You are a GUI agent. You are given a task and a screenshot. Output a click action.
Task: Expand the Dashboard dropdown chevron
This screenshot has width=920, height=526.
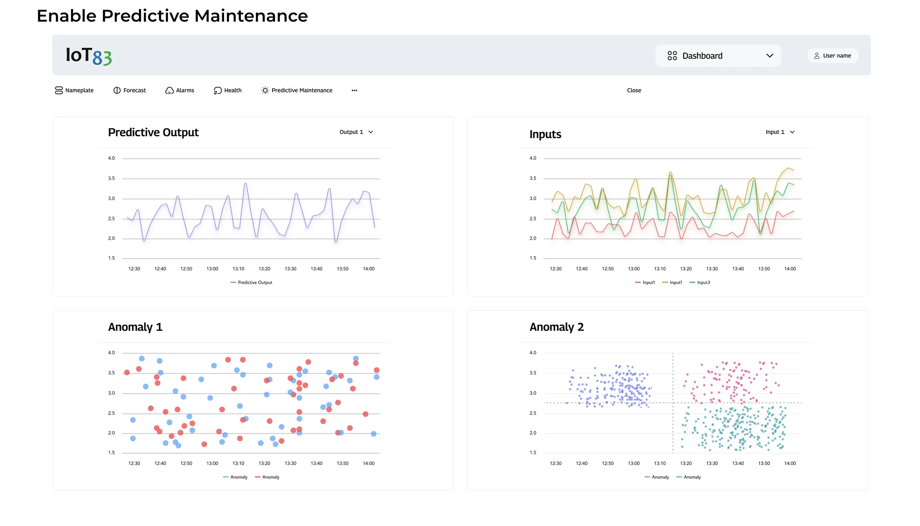pyautogui.click(x=769, y=56)
